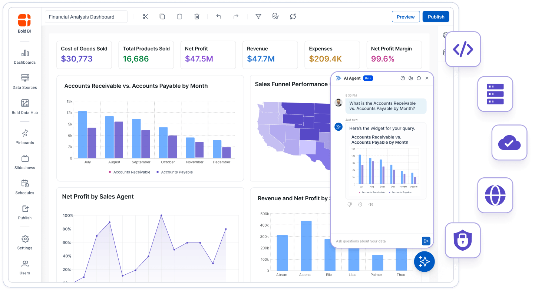Open Bold Data Hub section
Screen dimensions: 535x291
25,107
